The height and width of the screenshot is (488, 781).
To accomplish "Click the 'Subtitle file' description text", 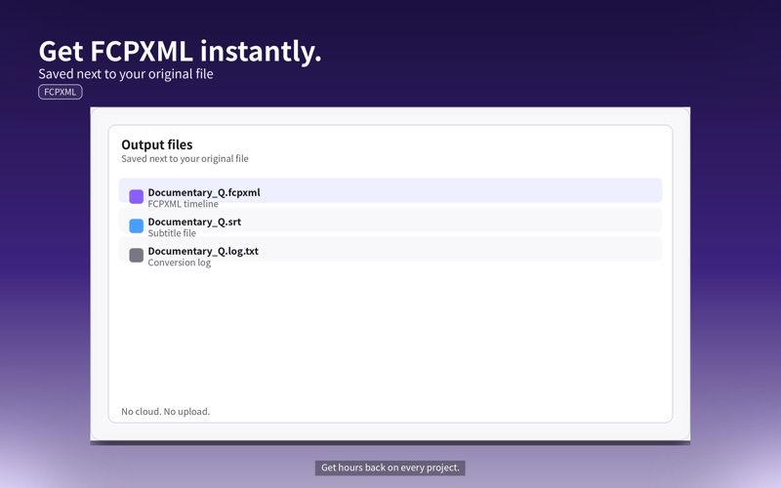I will pyautogui.click(x=172, y=233).
